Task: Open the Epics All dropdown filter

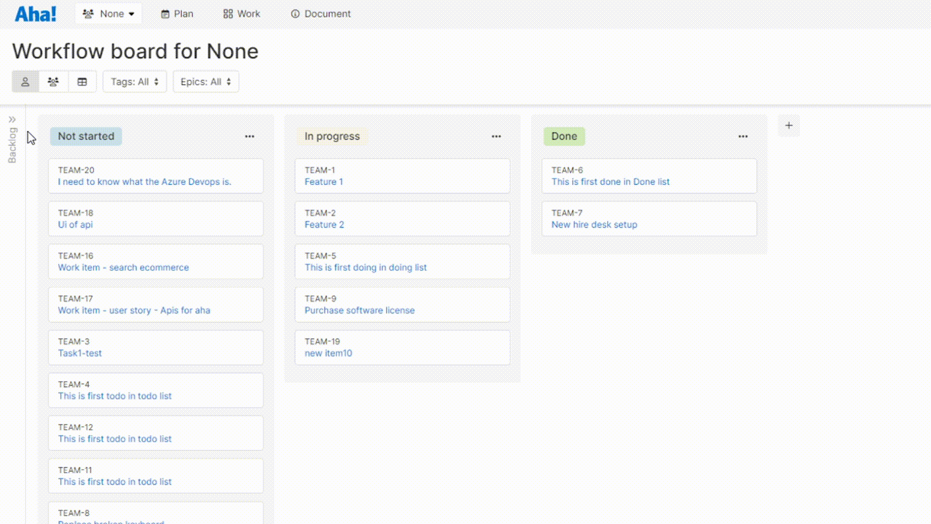Action: pyautogui.click(x=205, y=81)
